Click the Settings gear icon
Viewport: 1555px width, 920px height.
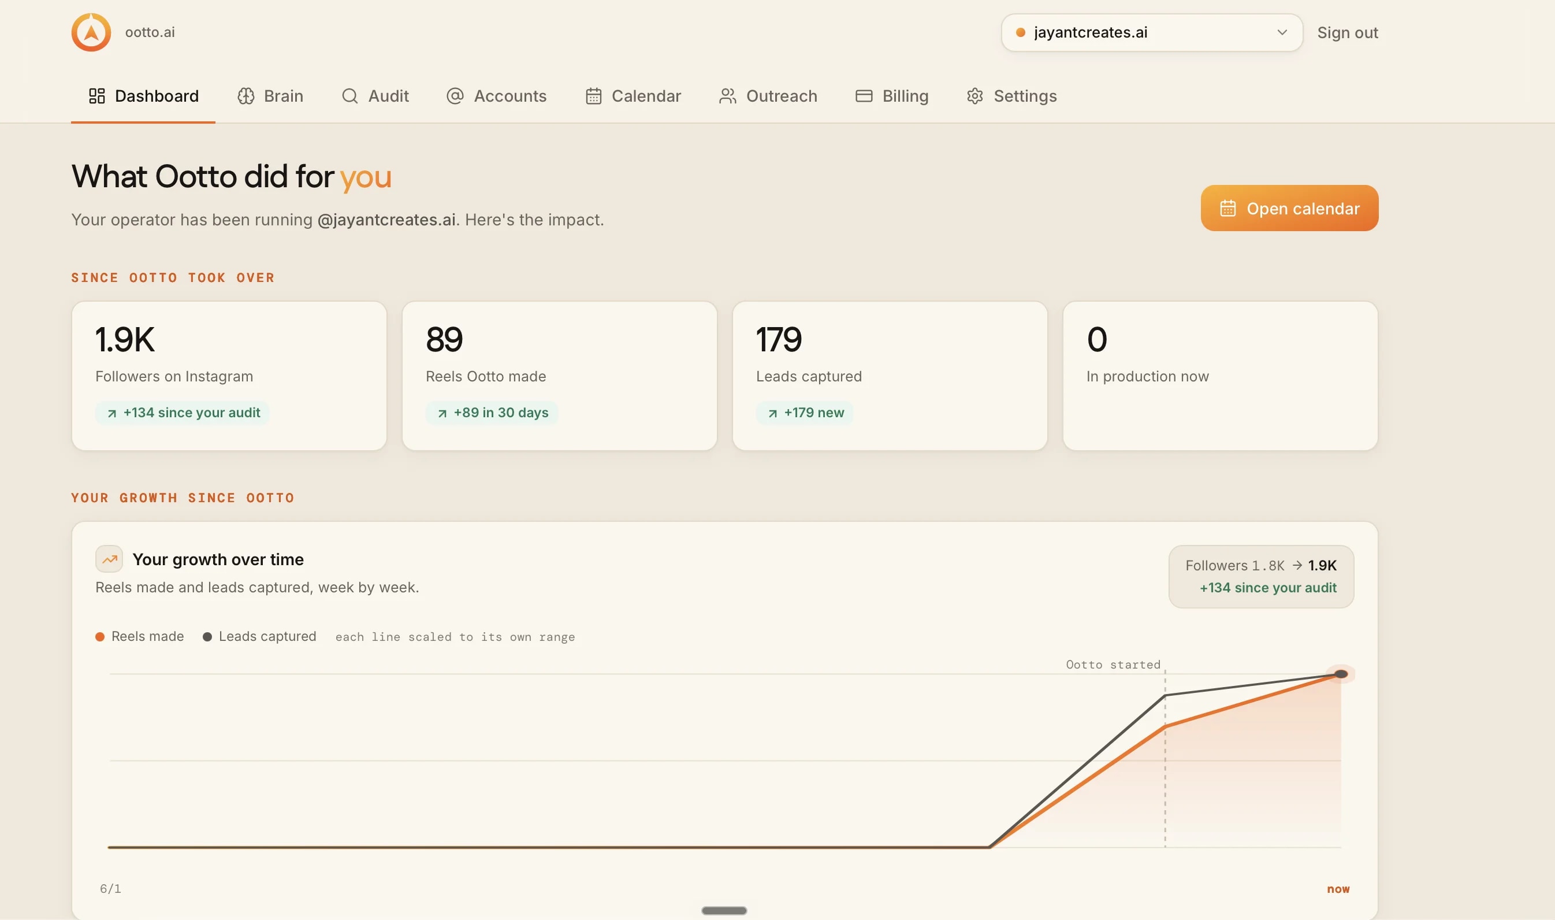point(974,96)
